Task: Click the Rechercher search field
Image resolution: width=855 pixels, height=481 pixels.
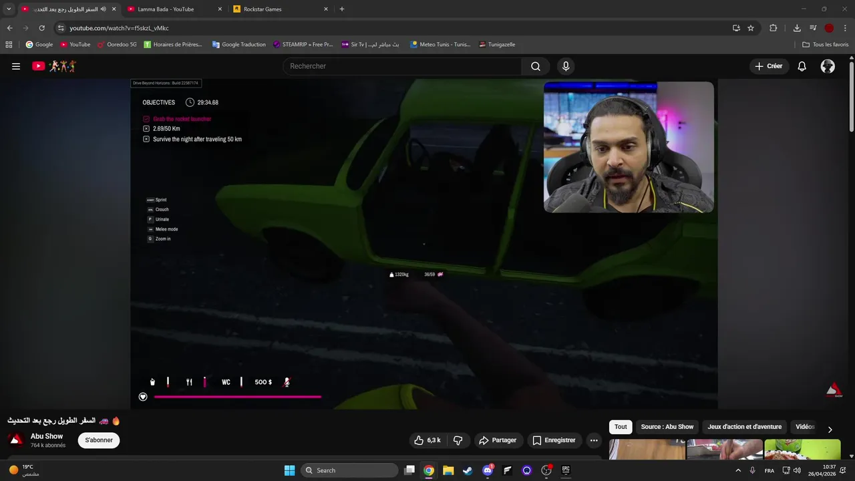Action: [x=403, y=66]
